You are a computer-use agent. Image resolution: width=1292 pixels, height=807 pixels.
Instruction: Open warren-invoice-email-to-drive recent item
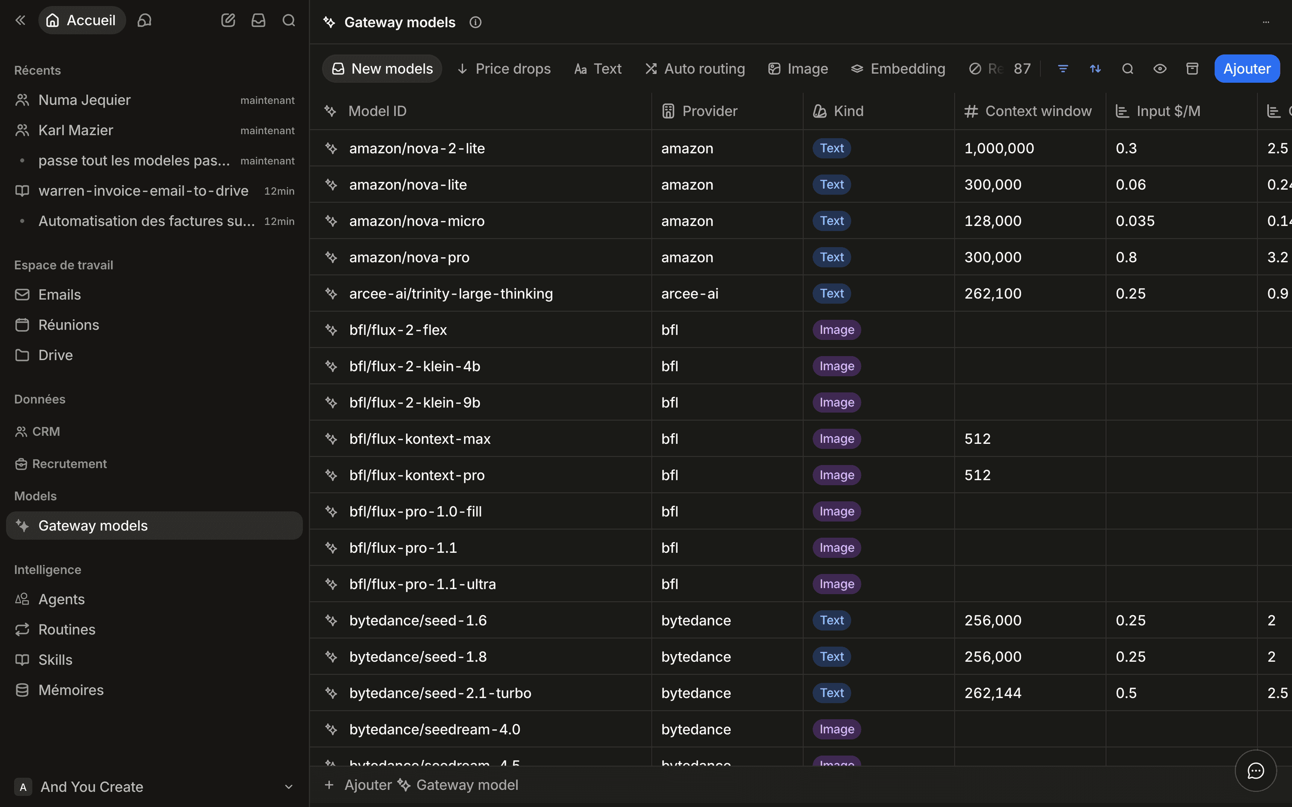pyautogui.click(x=154, y=191)
